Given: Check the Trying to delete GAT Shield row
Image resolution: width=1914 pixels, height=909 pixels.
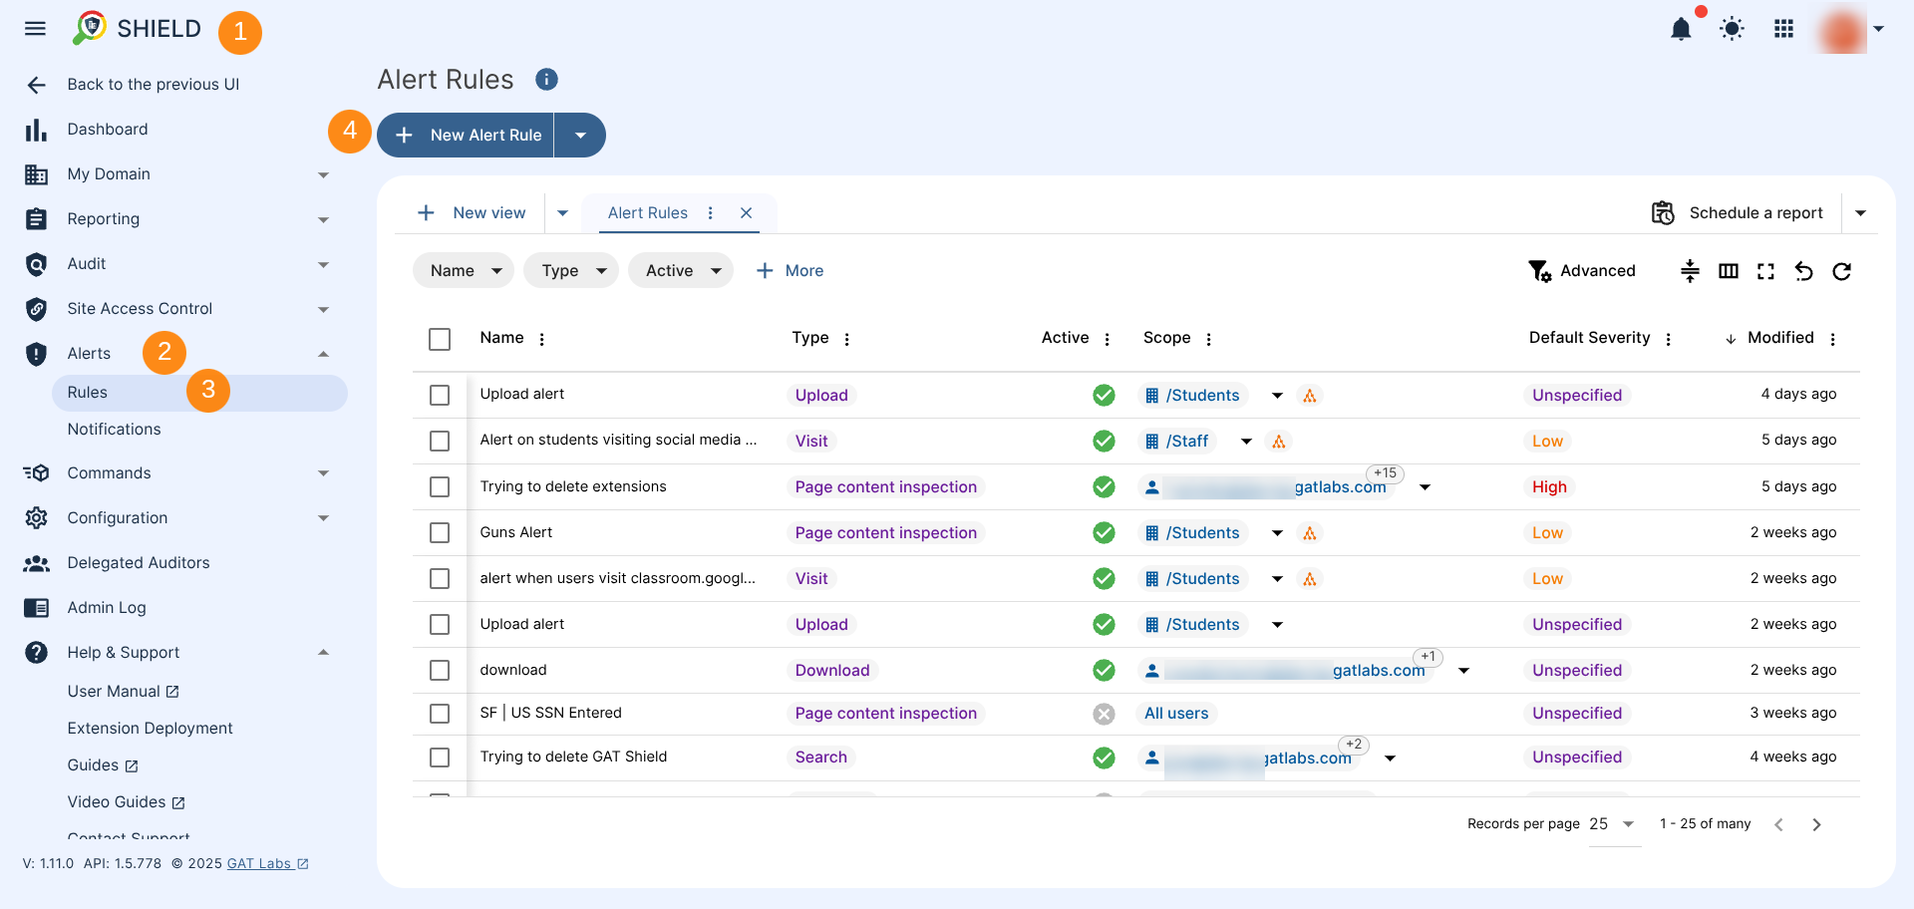Looking at the screenshot, I should pyautogui.click(x=440, y=757).
